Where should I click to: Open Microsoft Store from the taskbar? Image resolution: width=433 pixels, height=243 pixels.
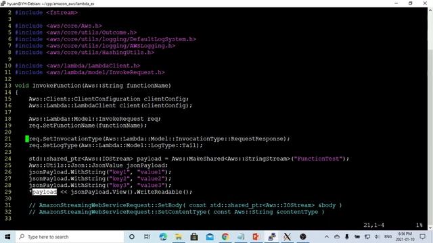click(x=194, y=237)
